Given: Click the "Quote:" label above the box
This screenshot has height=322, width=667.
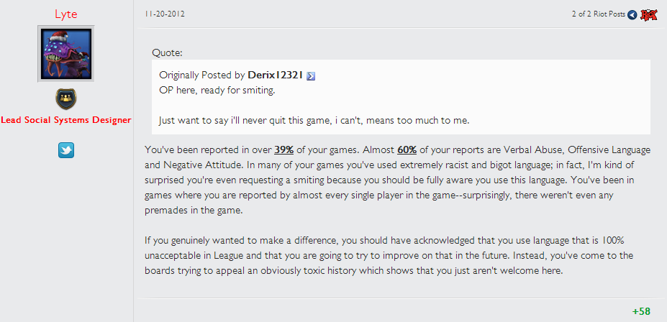Looking at the screenshot, I should tap(168, 53).
